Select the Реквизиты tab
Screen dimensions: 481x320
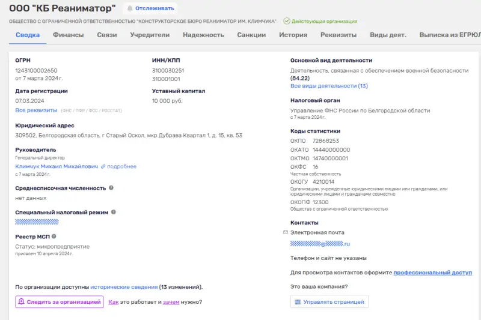pos(339,35)
